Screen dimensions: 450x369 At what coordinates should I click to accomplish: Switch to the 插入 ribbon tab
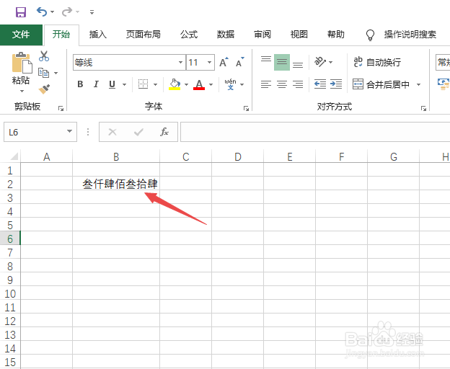click(x=97, y=35)
